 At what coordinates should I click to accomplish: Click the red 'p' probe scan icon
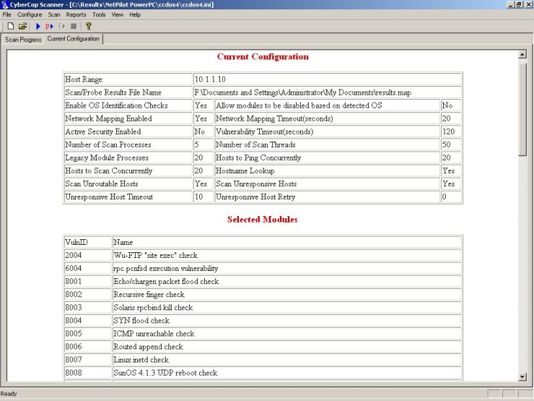pyautogui.click(x=49, y=26)
